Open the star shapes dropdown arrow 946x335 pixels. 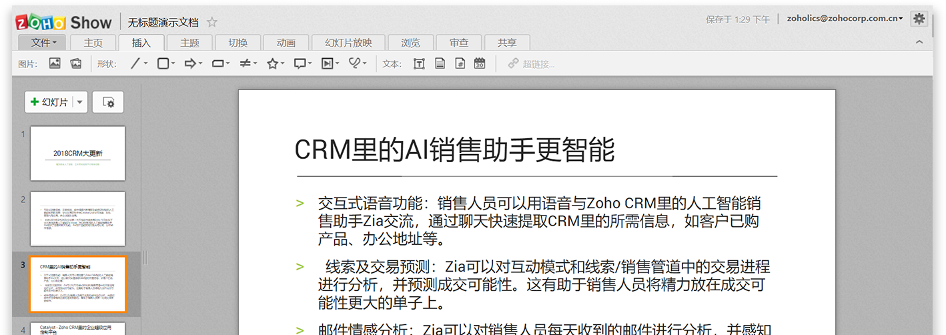[282, 64]
